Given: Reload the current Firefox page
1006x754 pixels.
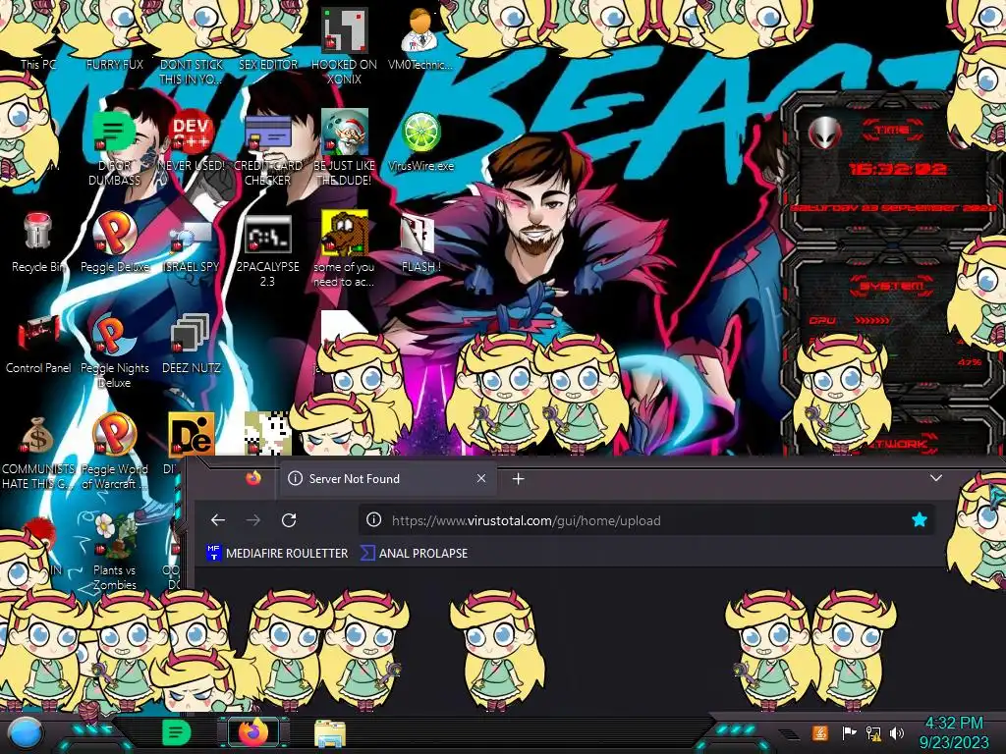Looking at the screenshot, I should tap(289, 520).
